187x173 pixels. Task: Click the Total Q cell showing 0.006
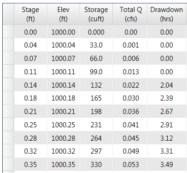(x=130, y=58)
